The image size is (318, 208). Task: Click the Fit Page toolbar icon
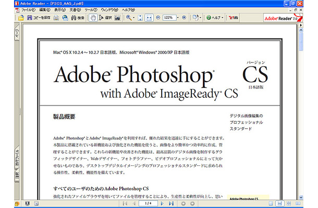pos(140,18)
